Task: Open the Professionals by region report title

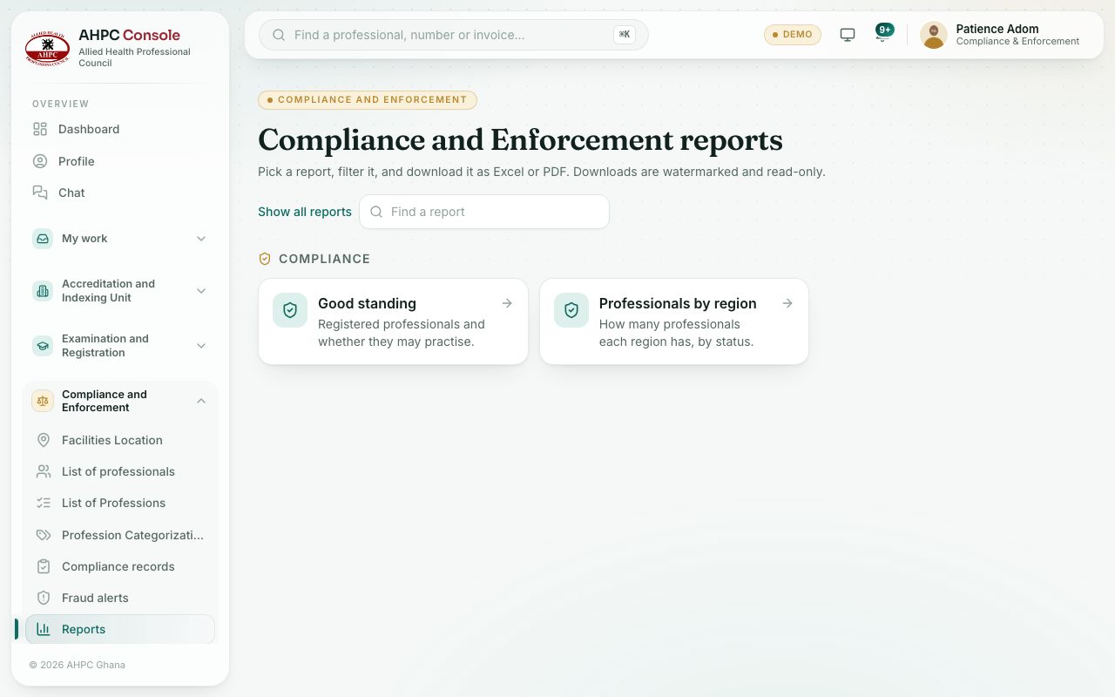Action: [x=678, y=303]
